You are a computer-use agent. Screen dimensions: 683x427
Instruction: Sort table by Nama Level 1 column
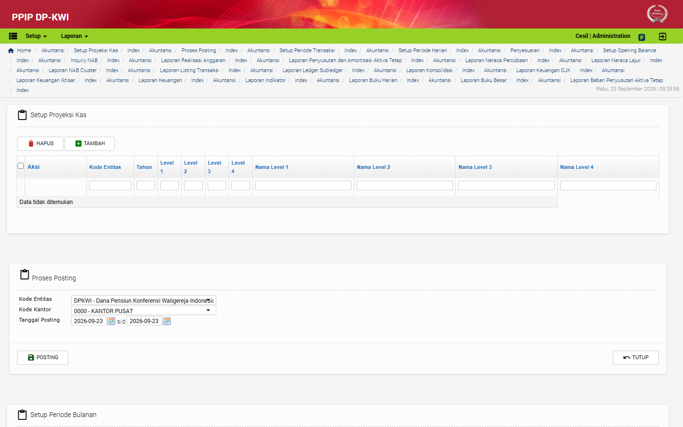272,167
